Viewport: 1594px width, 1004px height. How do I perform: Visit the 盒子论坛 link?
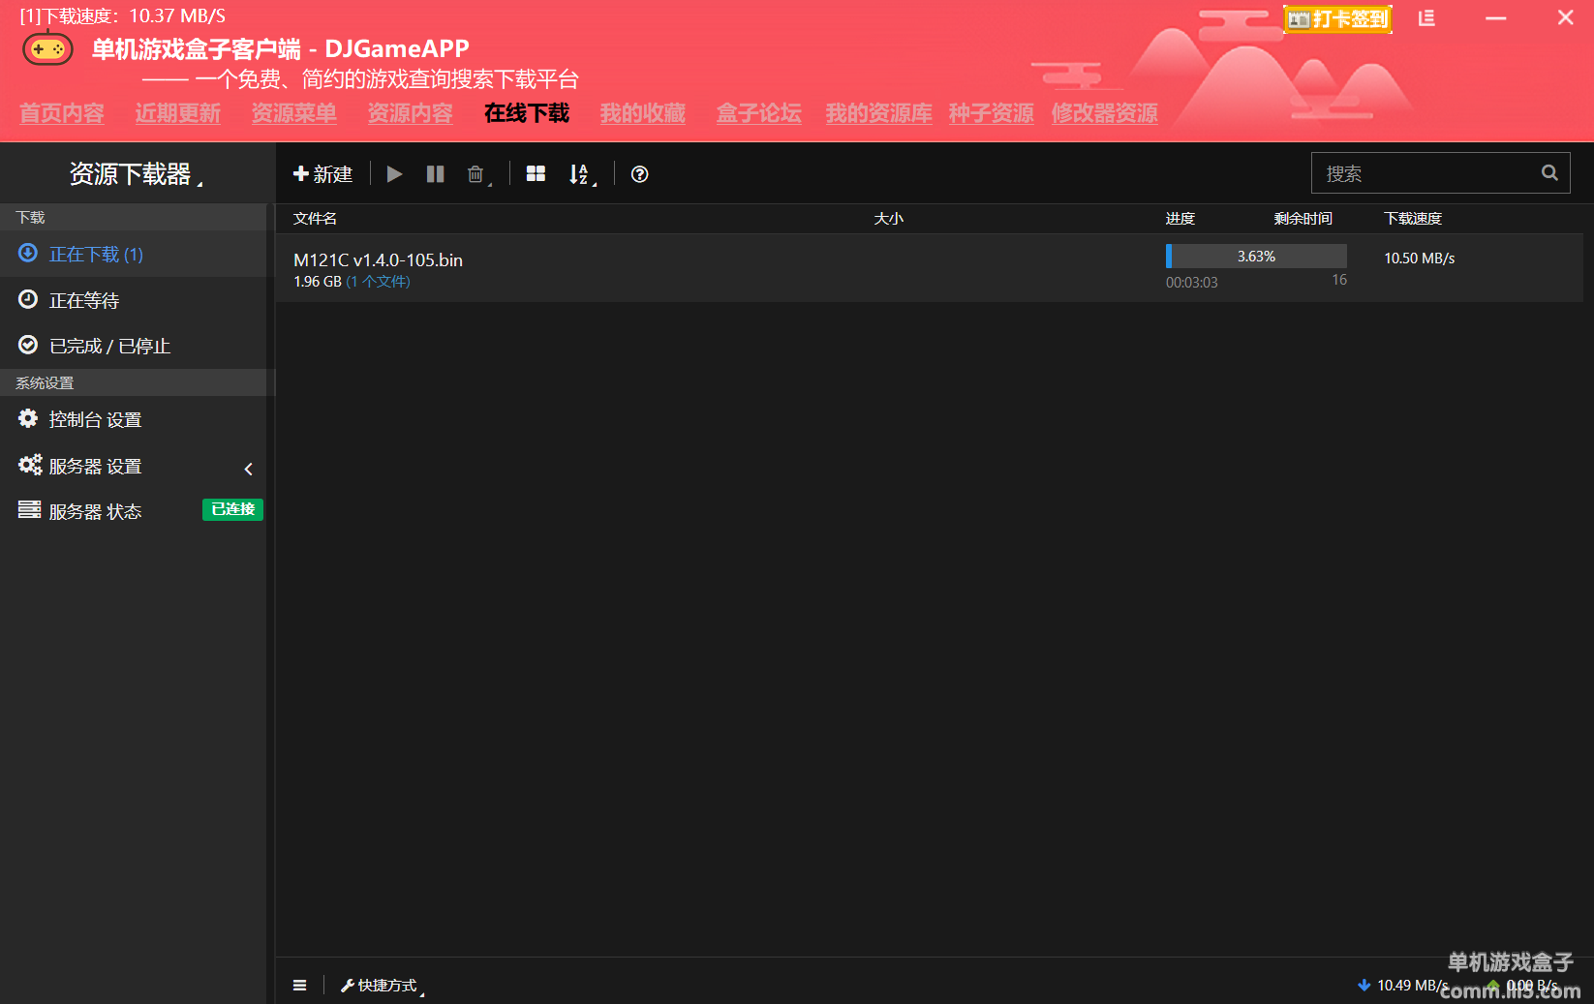point(759,113)
